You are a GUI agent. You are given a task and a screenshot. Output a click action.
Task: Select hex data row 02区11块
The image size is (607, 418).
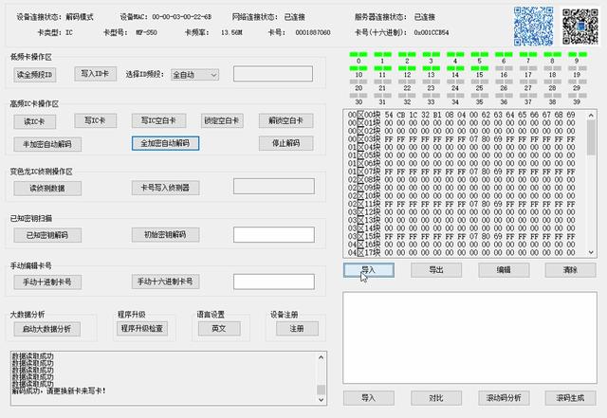point(462,204)
